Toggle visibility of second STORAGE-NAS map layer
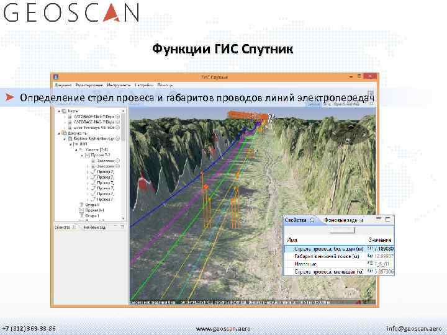The width and height of the screenshot is (447, 335). point(117,122)
